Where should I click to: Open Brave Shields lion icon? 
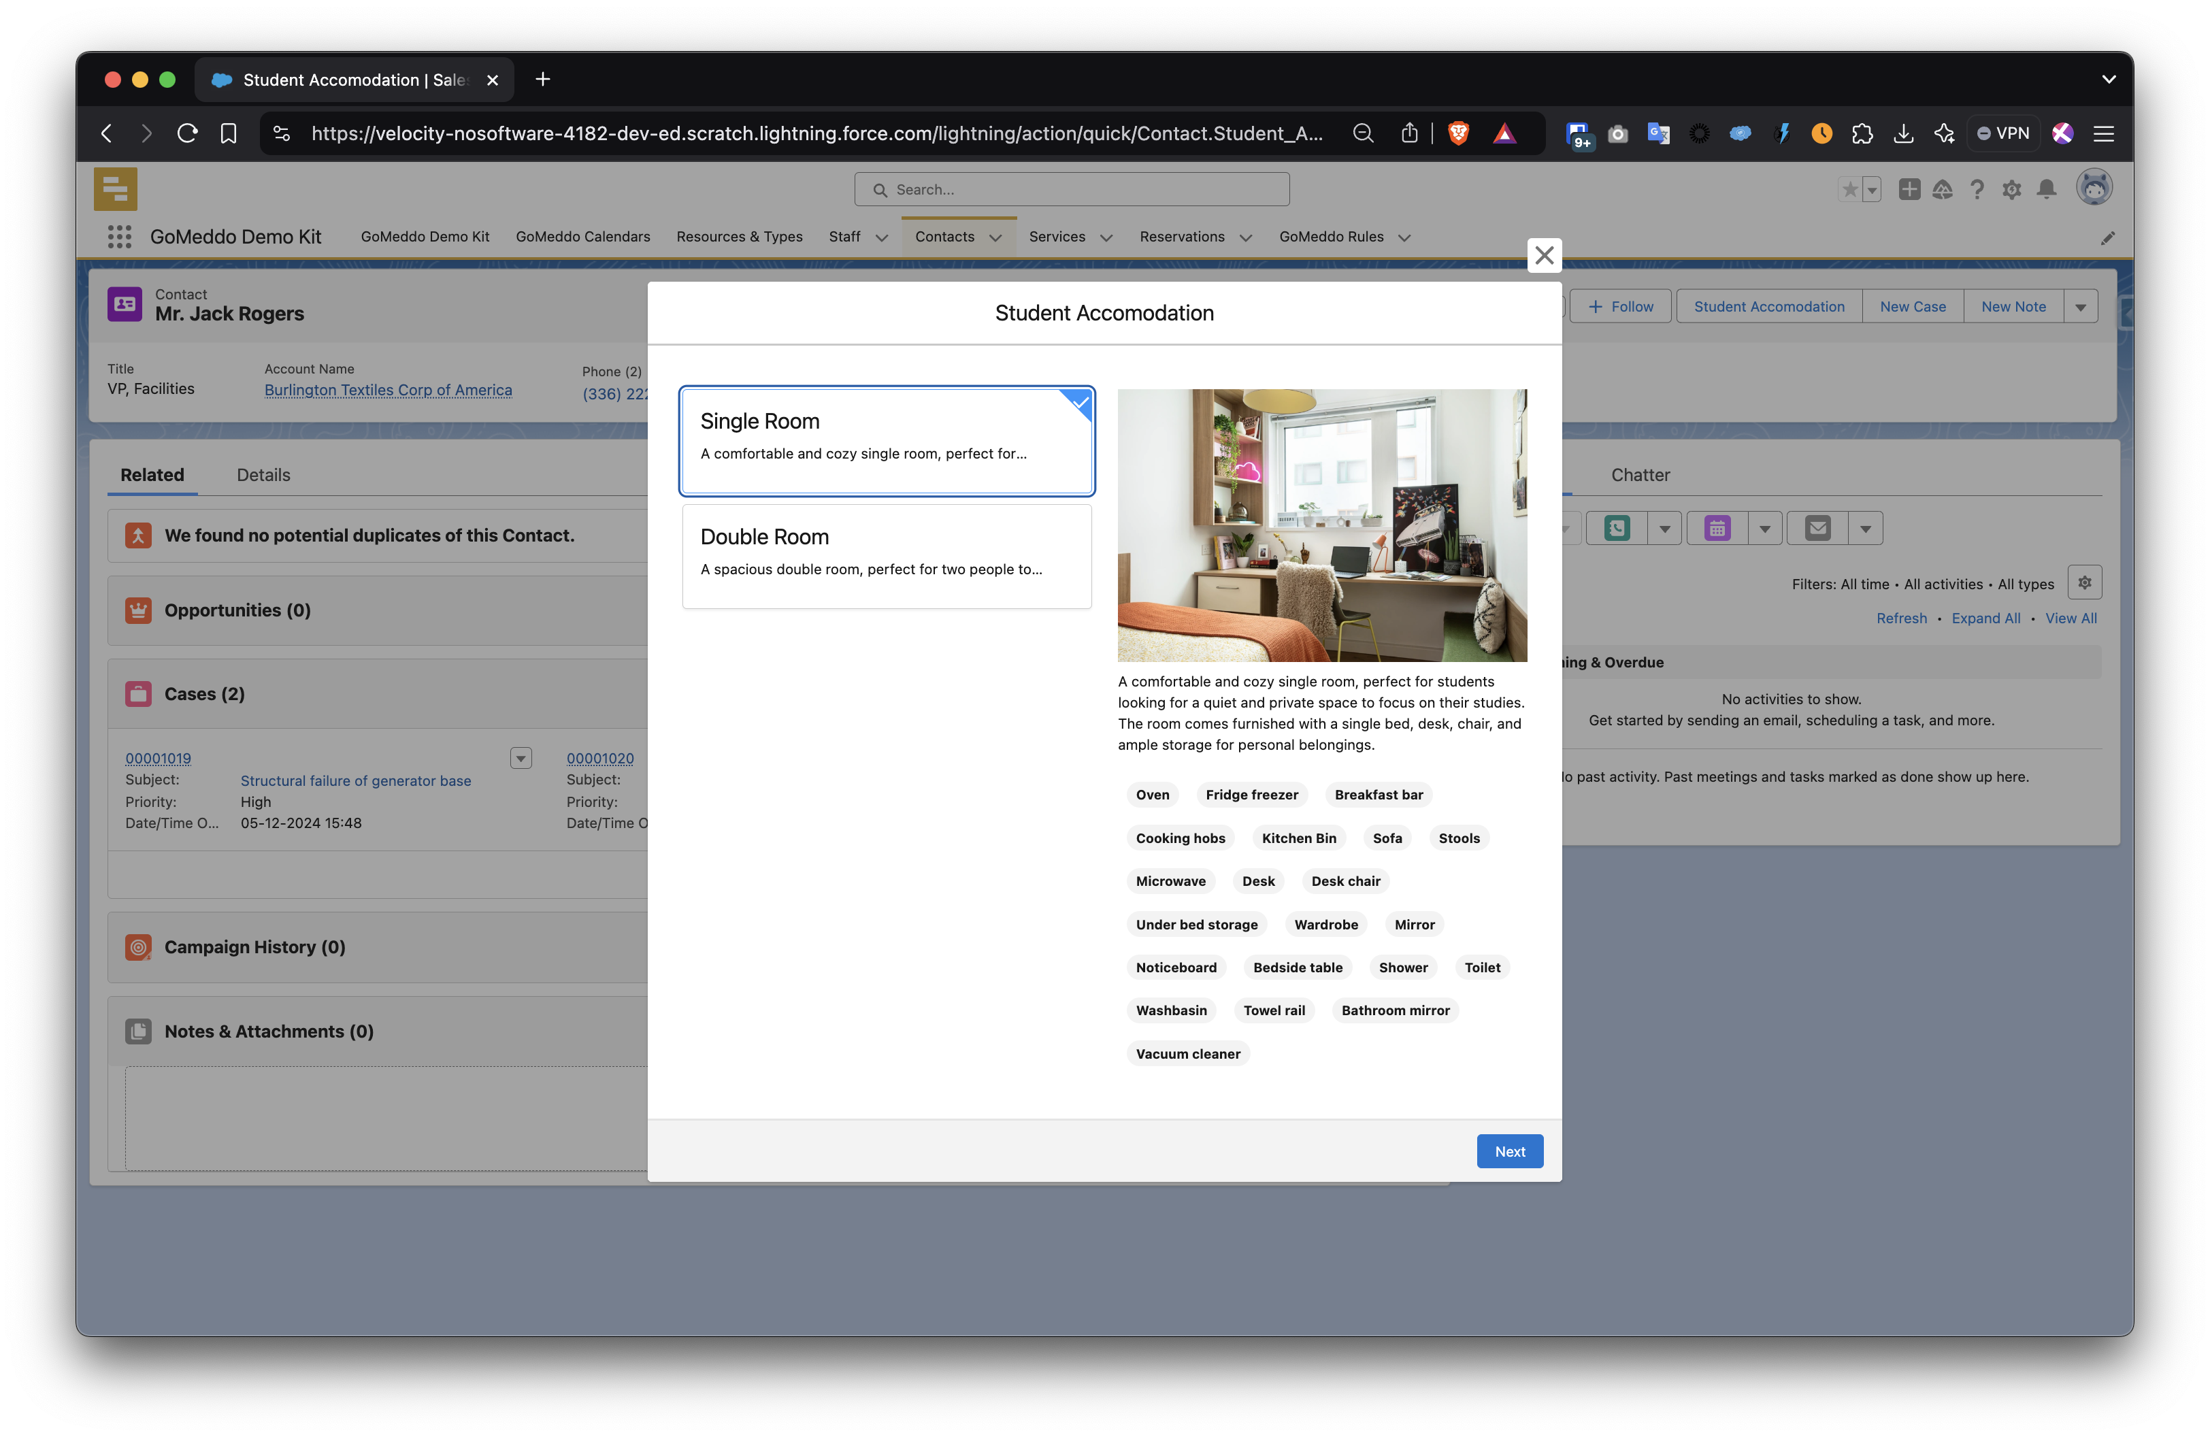(x=1458, y=133)
